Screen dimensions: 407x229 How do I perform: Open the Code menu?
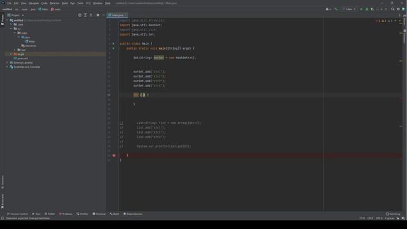pyautogui.click(x=45, y=3)
